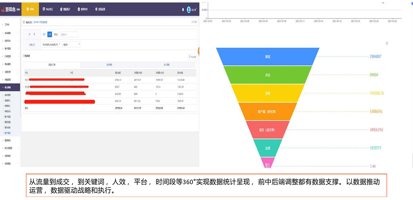Select the highlighted blue time-range option
Image resolution: width=413 pixels, height=200 pixels.
[50, 34]
